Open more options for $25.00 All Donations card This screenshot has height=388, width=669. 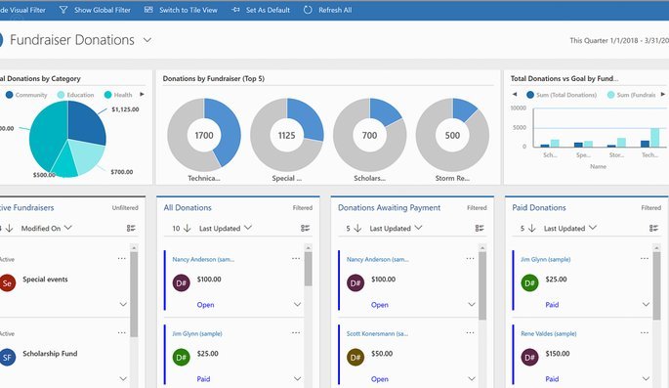point(296,333)
